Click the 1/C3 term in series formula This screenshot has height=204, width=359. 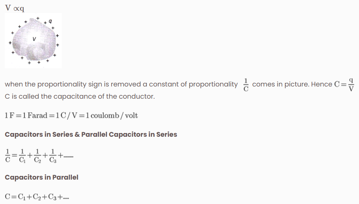53,156
